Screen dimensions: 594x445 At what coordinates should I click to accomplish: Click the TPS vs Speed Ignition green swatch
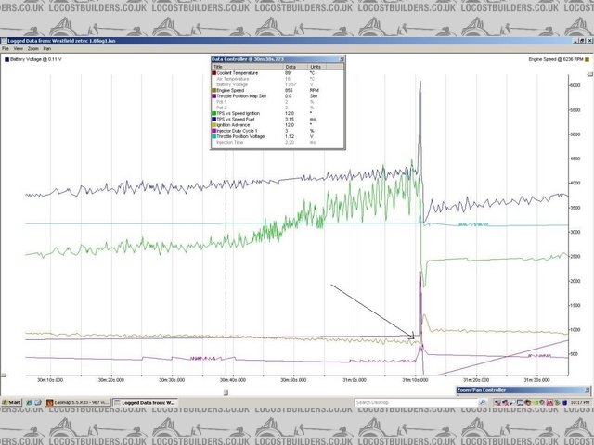pyautogui.click(x=214, y=113)
